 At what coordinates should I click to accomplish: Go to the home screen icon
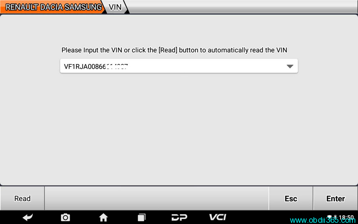[103, 217]
